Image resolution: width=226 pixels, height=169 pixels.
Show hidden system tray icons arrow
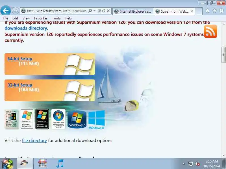(x=184, y=164)
